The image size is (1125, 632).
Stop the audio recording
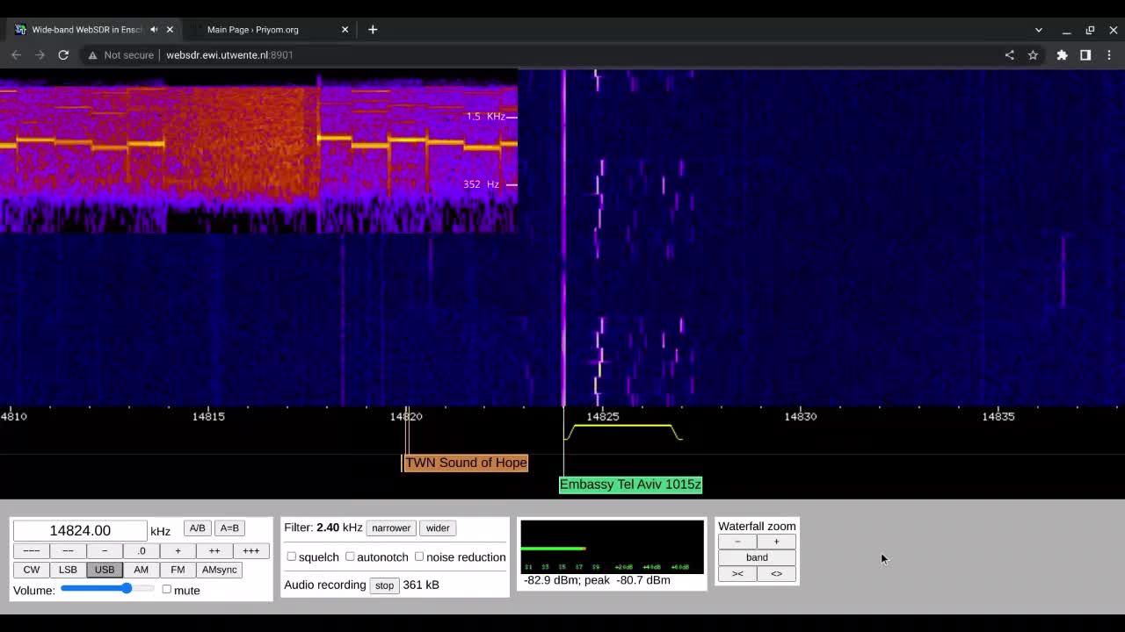[384, 585]
